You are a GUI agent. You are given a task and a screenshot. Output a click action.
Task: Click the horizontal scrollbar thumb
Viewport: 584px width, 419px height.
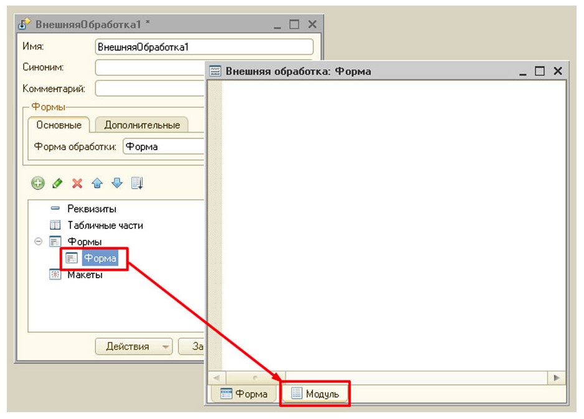pyautogui.click(x=255, y=378)
